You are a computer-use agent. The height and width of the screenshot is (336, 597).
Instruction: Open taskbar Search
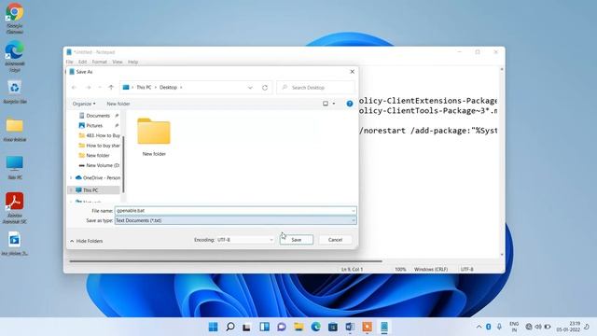pos(230,327)
